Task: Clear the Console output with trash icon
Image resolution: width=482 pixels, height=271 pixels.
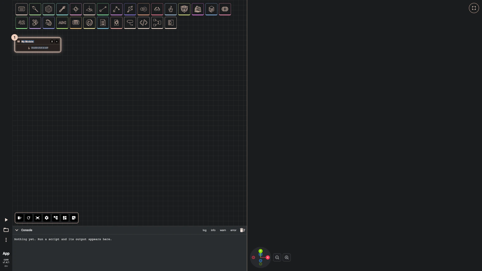Action: coord(243,230)
